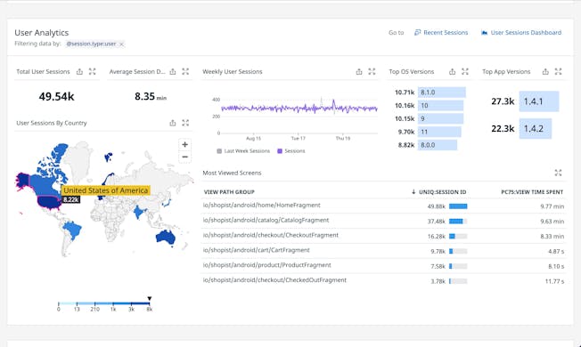Export the Weekly User Sessions graph
Viewport: 581px width, 347px height.
359,72
